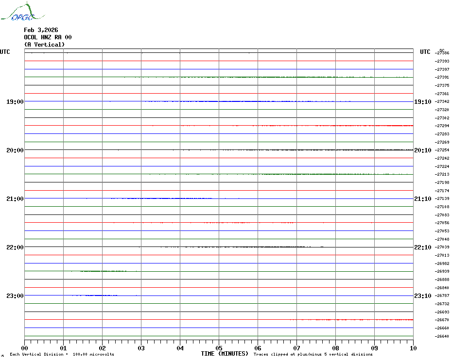Click the 19:00 time label on the left axis

click(15, 102)
